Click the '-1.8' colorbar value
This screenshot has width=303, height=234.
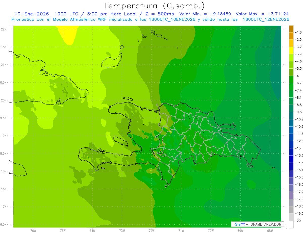click(x=298, y=32)
